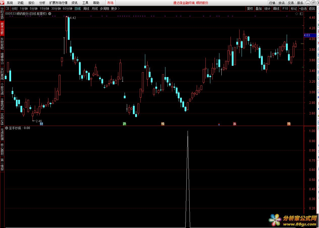The width and height of the screenshot is (319, 228).
Task: Click the 返回 back button
Action: tap(312, 9)
